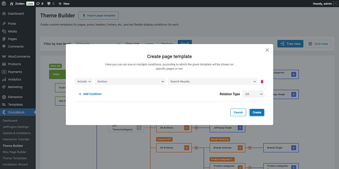
Task: Open the 6 pending updates icon
Action: [40, 4]
